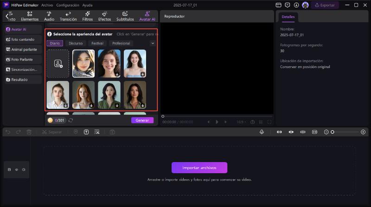This screenshot has width=371, height=207.
Task: Expand more avatar categories chevron
Action: point(153,43)
